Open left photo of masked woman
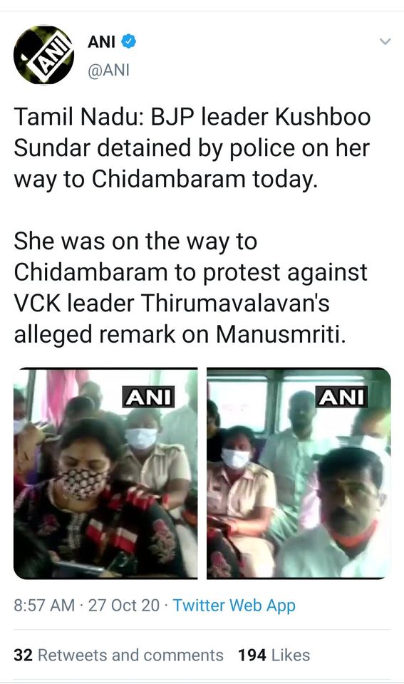Screen dimensions: 404x684 coord(105,473)
